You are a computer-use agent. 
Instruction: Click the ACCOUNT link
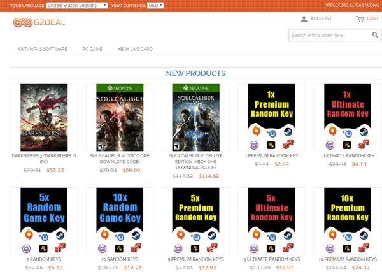tap(321, 18)
